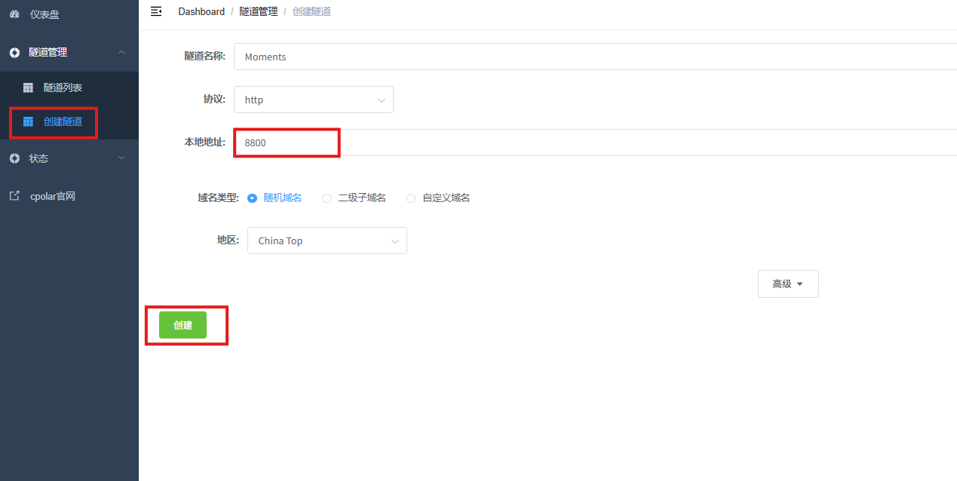Toggle the sidebar collapse hamburger icon

click(156, 11)
